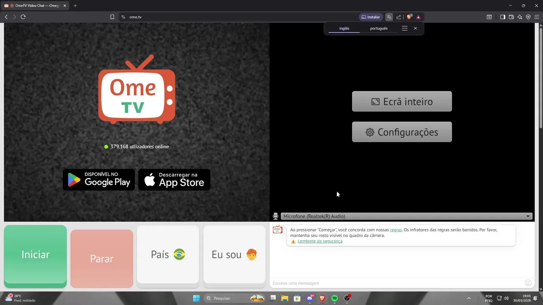Open the Brave main menu
Viewport: 543px width, 305px height.
click(x=537, y=17)
